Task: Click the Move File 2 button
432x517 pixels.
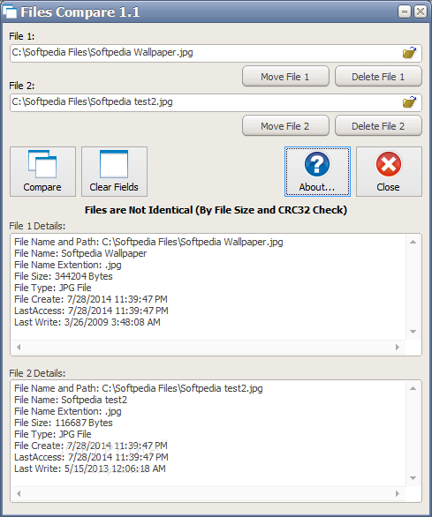Action: pyautogui.click(x=285, y=125)
